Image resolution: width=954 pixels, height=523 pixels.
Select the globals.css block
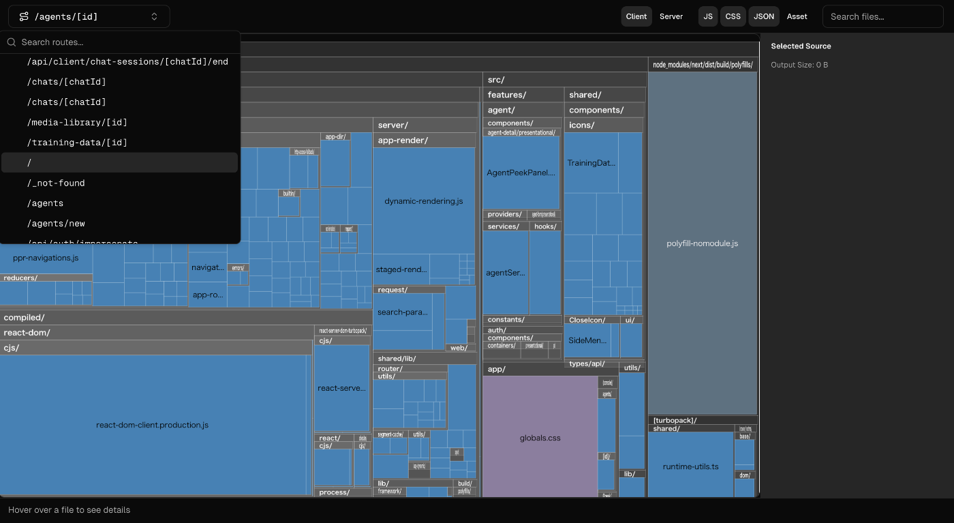[x=540, y=438]
